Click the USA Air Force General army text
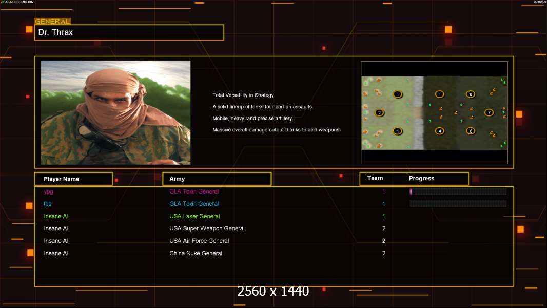The width and height of the screenshot is (547, 308). [199, 241]
